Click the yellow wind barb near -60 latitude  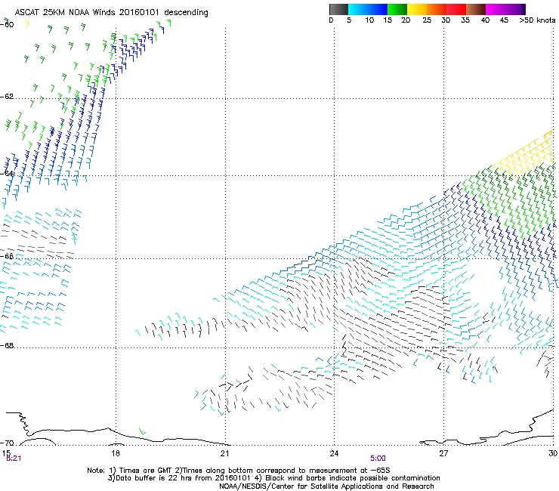coord(26,24)
